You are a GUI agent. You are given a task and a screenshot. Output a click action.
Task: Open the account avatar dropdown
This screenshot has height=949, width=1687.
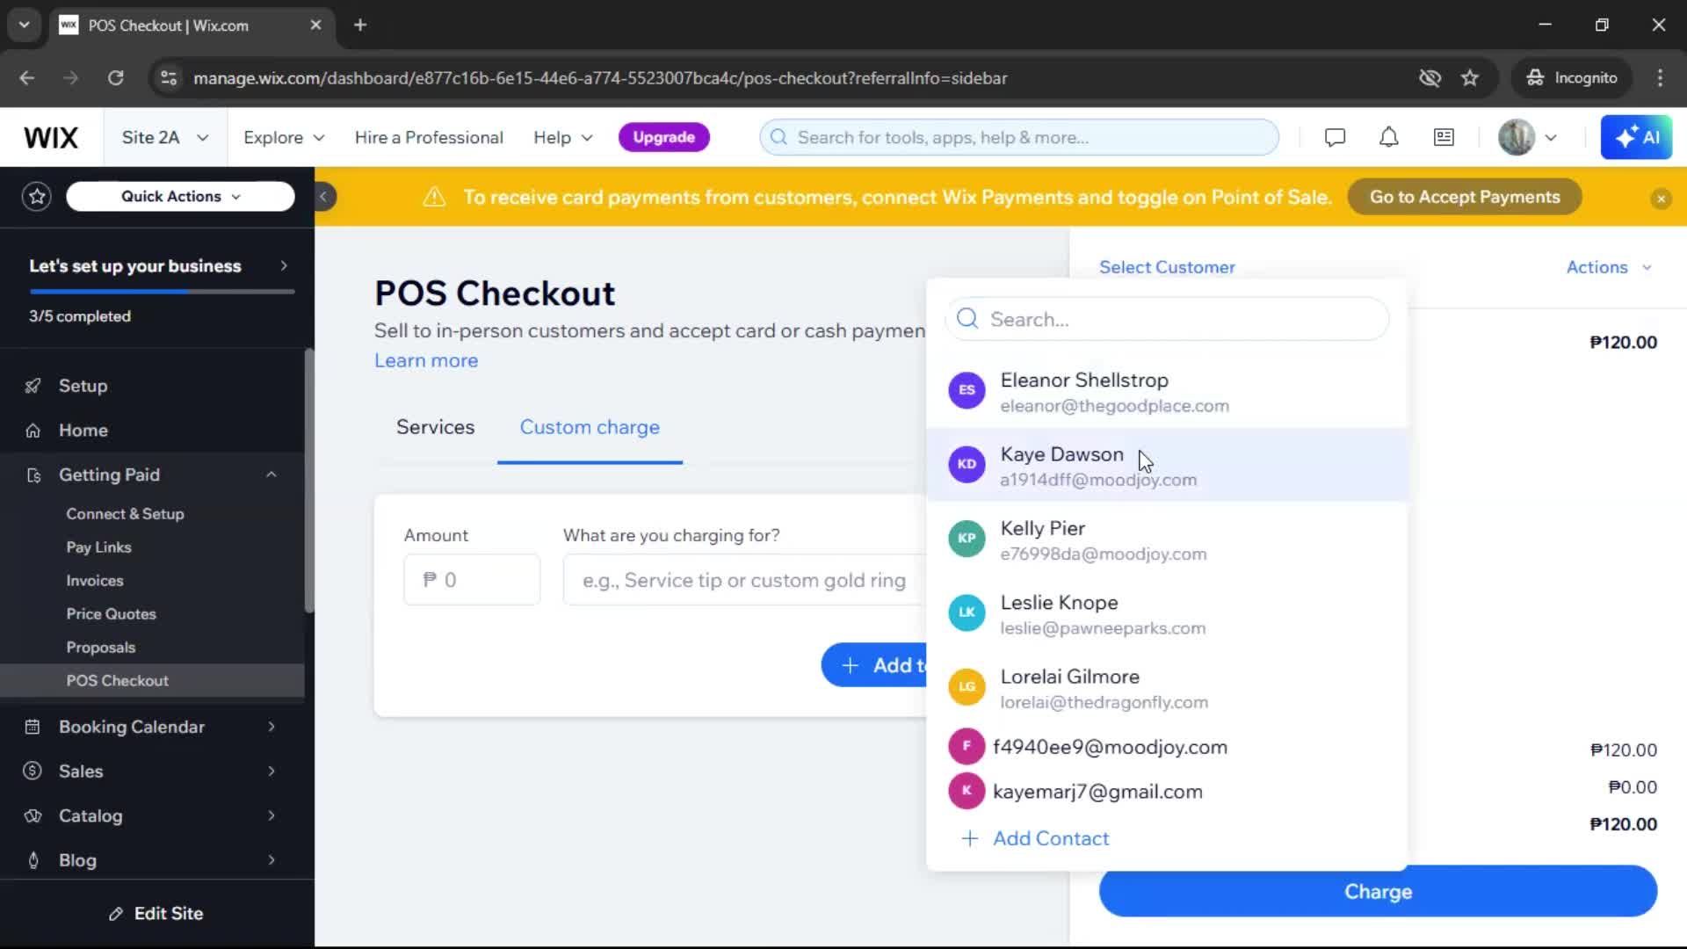tap(1528, 138)
